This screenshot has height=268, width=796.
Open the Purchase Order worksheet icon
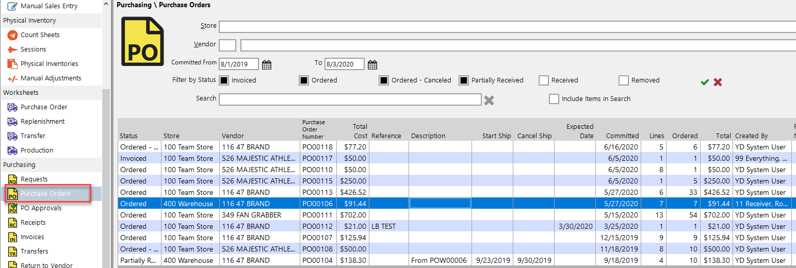coord(12,107)
